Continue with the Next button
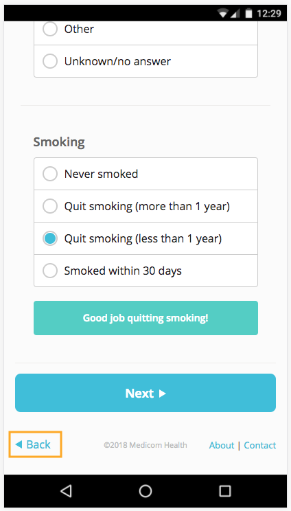Image resolution: width=291 pixels, height=511 pixels. coord(145,393)
